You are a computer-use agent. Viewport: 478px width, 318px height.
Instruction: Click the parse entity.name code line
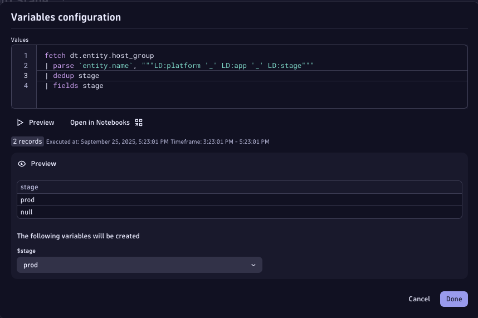[179, 66]
